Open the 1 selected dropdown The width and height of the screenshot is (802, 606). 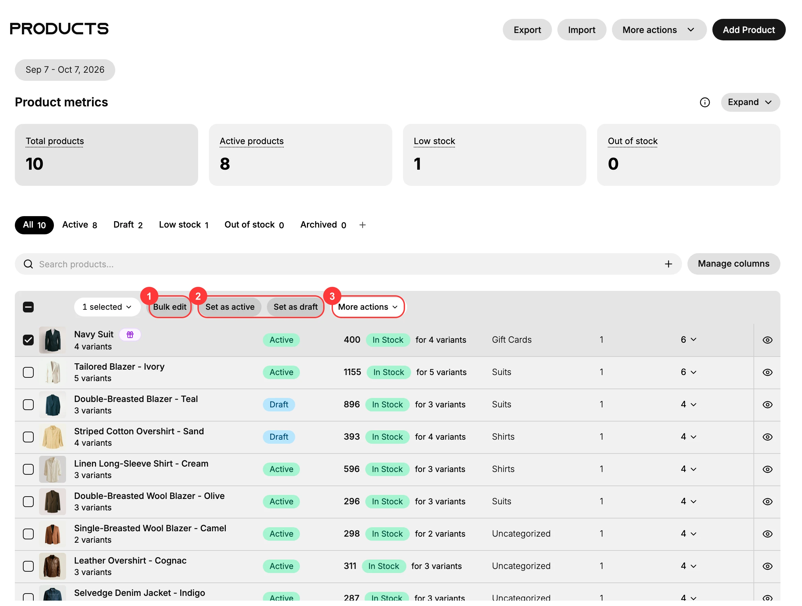pyautogui.click(x=107, y=307)
